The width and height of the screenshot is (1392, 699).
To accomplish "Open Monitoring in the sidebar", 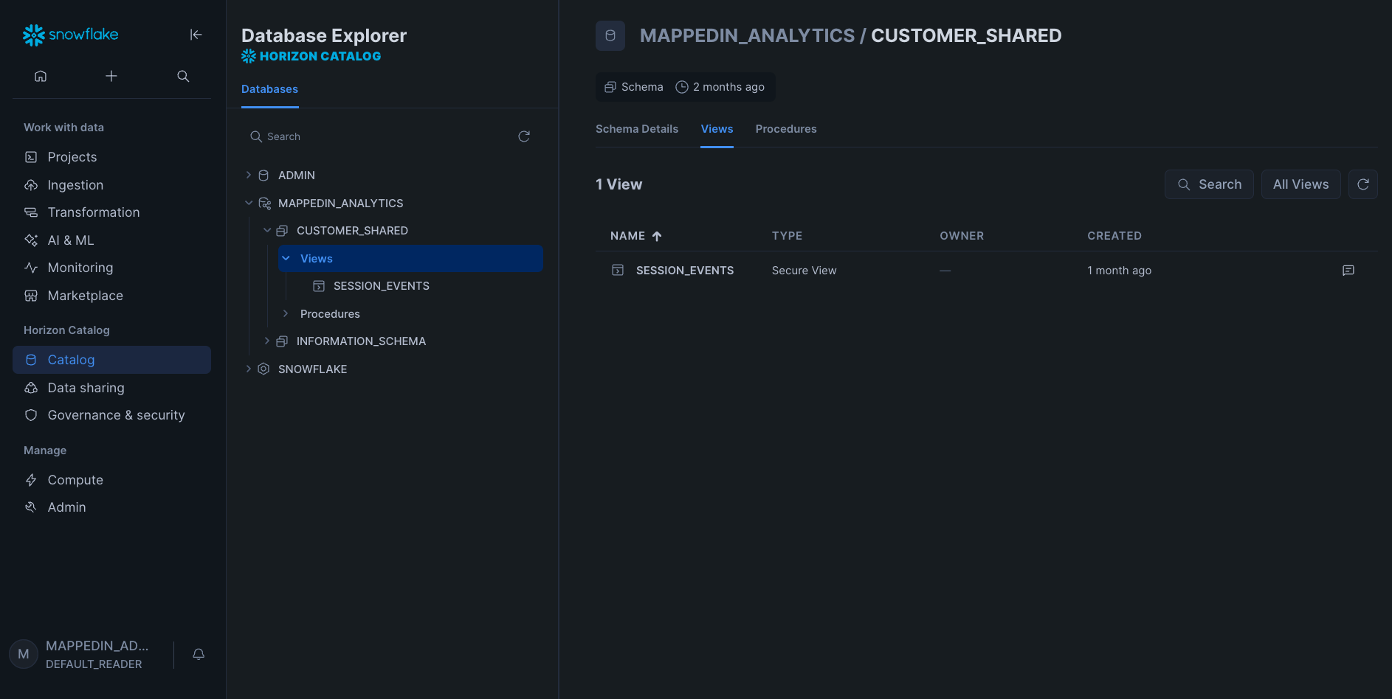I will [x=111, y=268].
